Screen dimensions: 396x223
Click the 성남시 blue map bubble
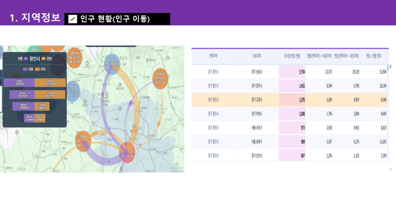coord(112,62)
